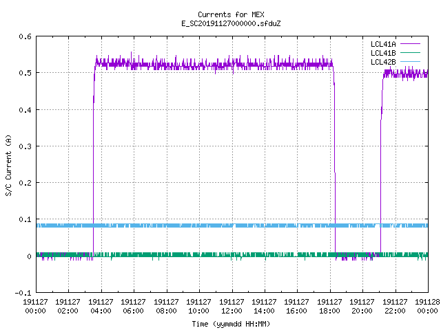Click the '191127 12:00' x-axis tick label
Image resolution: width=441 pixels, height=330 pixels.
click(232, 307)
